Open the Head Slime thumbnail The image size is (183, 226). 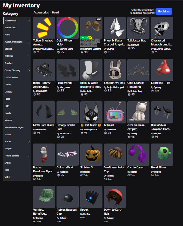(162, 155)
